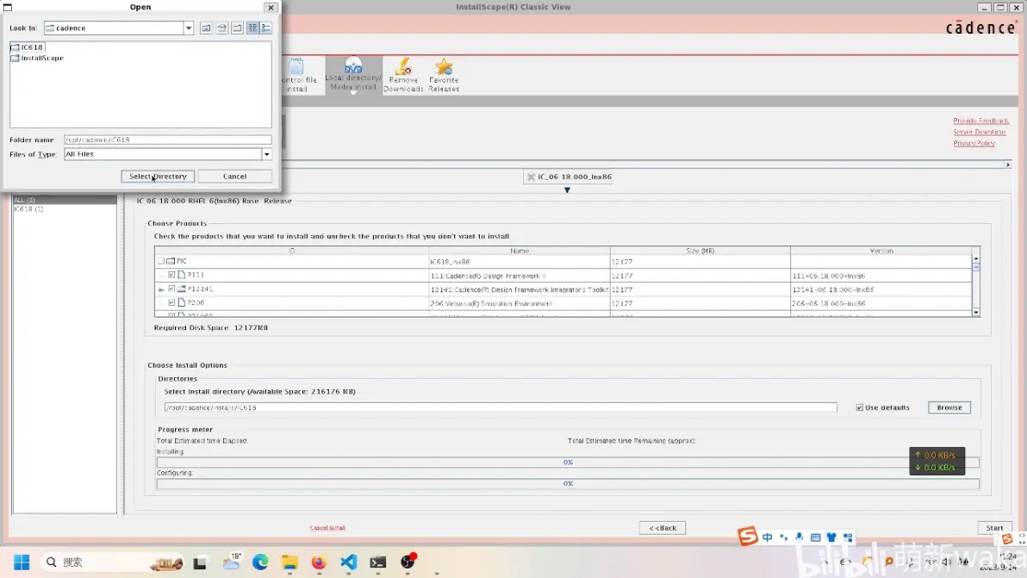1027x578 pixels.
Task: Open Favorite Releases
Action: 444,75
